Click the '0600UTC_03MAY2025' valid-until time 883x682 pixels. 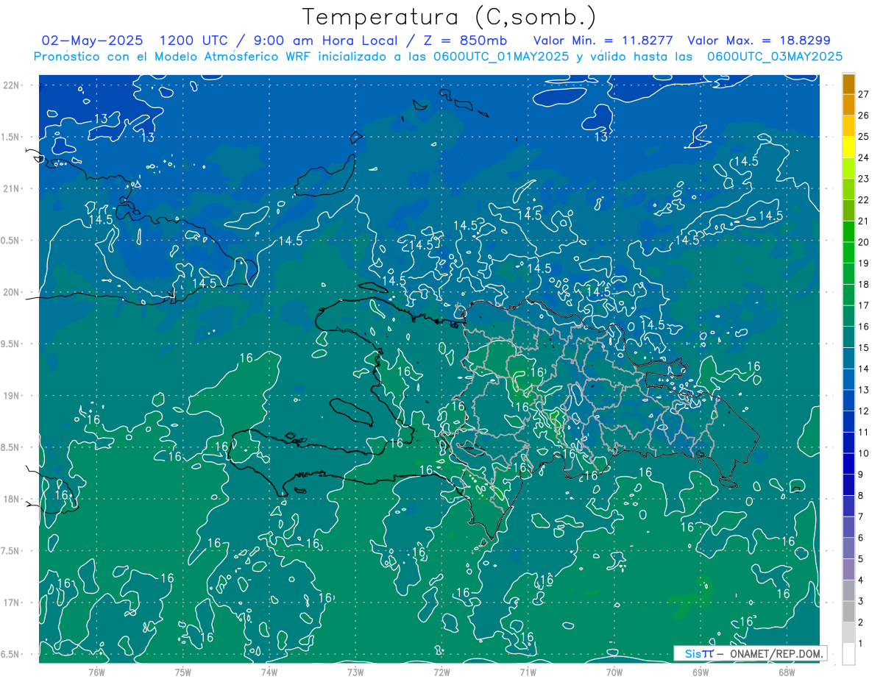pos(775,57)
